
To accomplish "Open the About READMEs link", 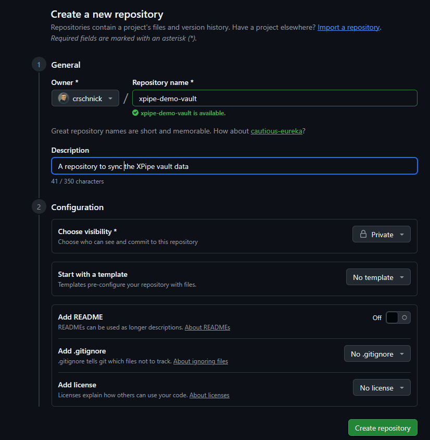I will pyautogui.click(x=207, y=327).
